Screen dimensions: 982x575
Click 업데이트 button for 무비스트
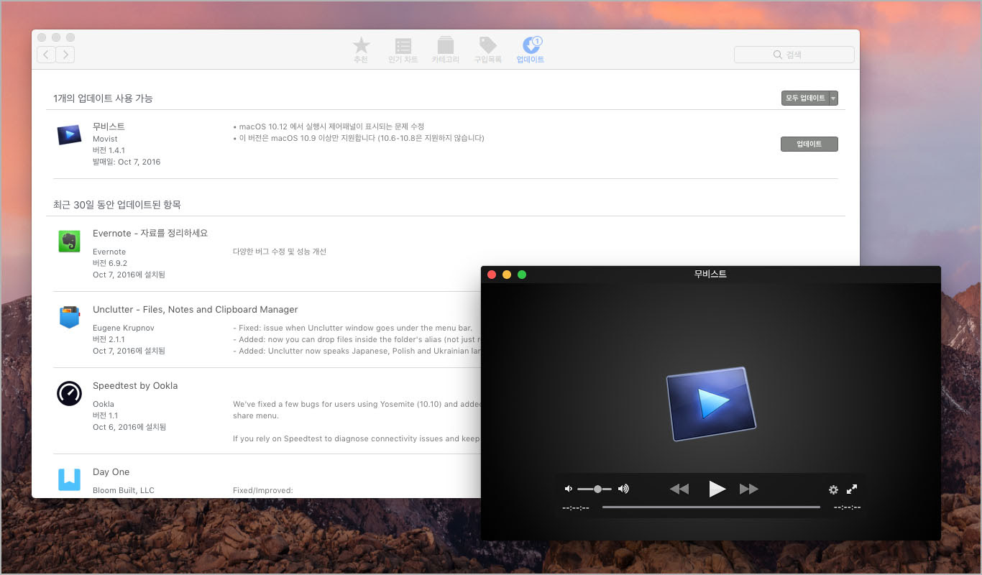coord(809,144)
